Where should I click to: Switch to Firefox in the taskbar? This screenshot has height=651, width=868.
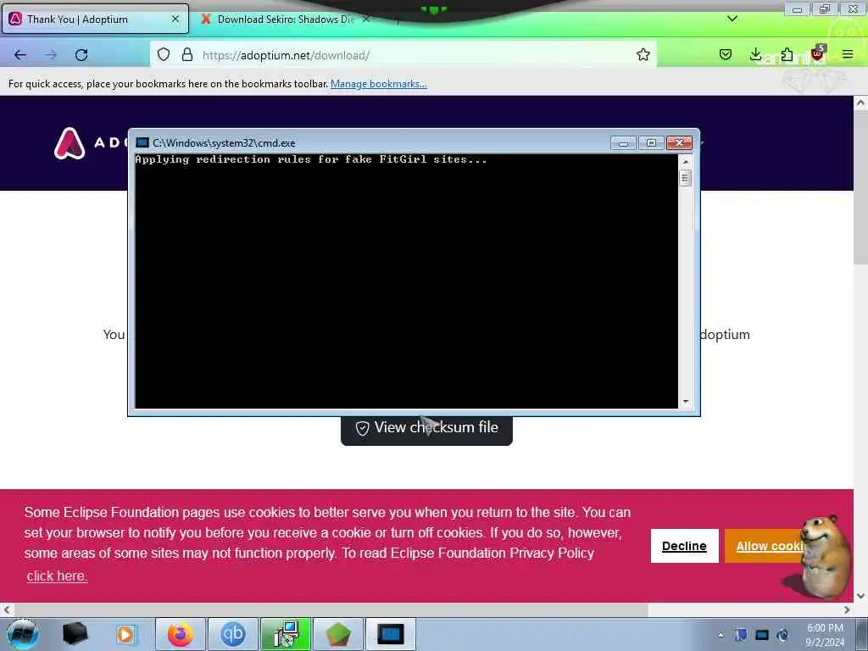coord(181,634)
